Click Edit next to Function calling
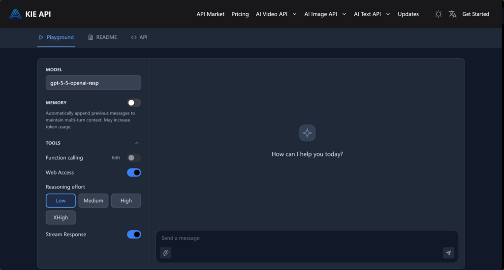 point(116,158)
